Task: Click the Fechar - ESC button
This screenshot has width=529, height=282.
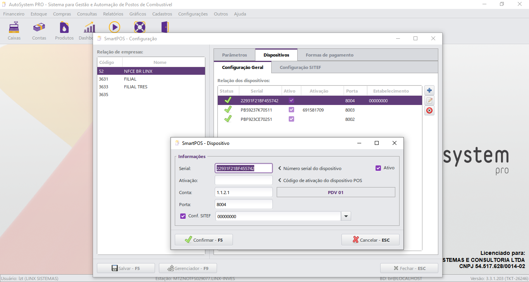Action: 409,268
